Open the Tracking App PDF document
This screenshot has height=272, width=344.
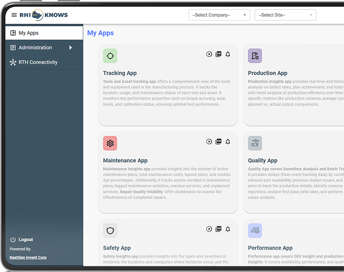click(x=218, y=54)
